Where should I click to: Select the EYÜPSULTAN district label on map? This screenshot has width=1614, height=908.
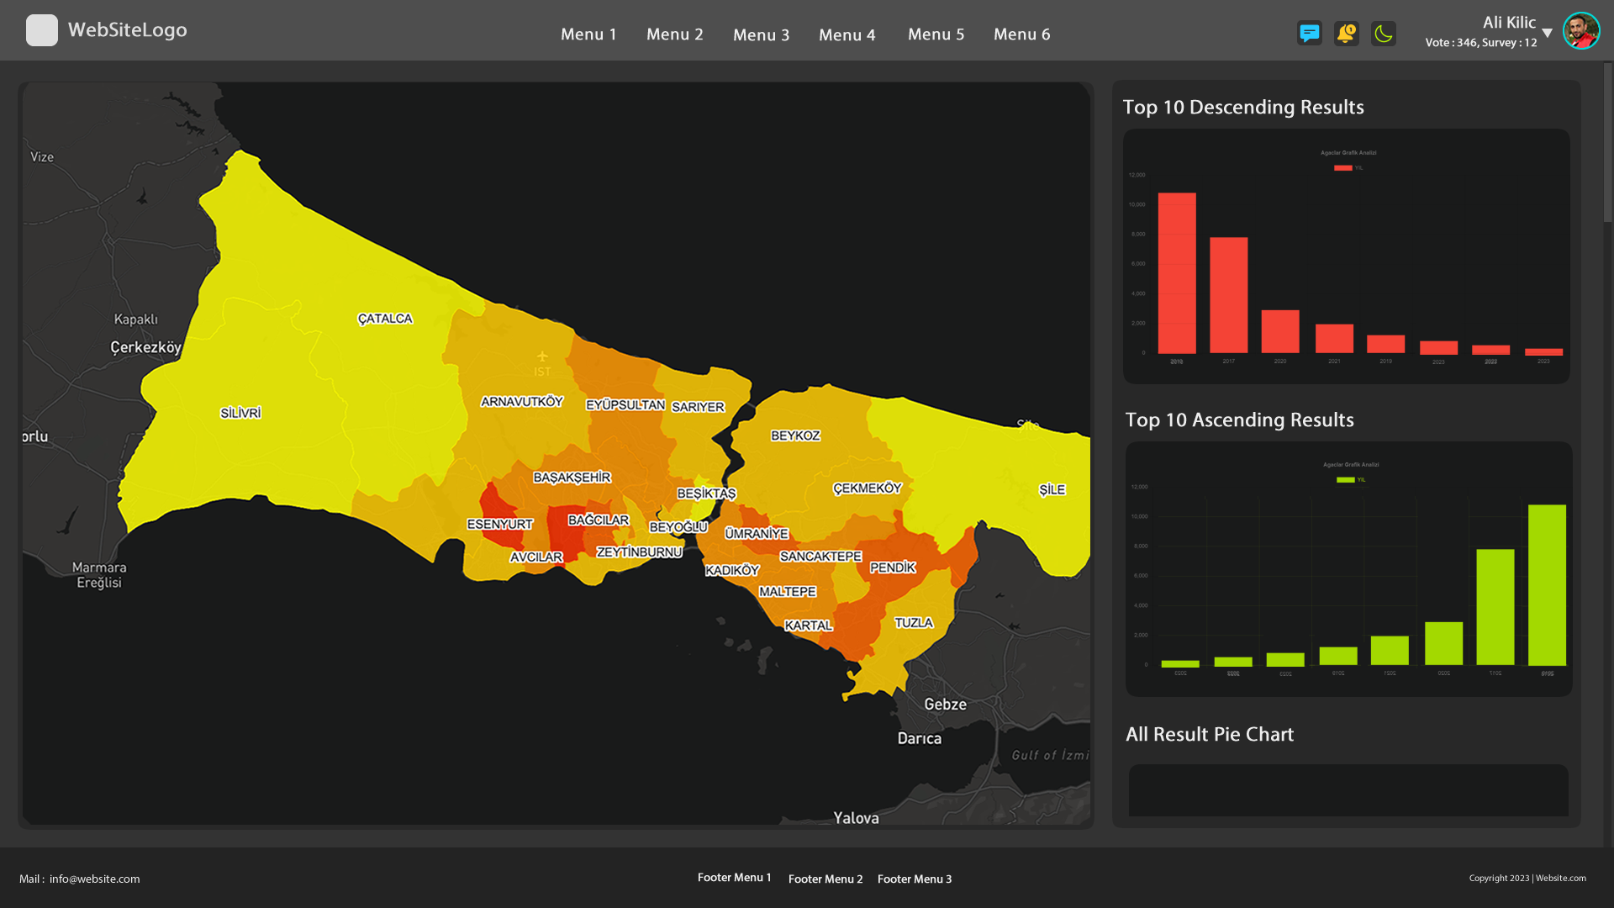tap(625, 405)
